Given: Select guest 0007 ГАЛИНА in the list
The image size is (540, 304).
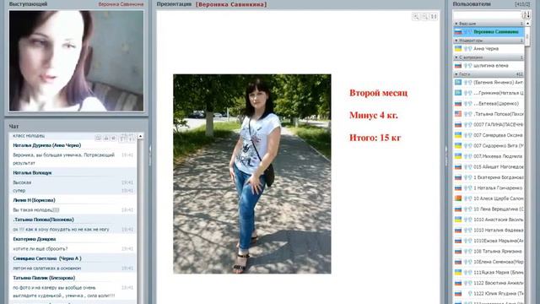Looking at the screenshot, I should 489,124.
